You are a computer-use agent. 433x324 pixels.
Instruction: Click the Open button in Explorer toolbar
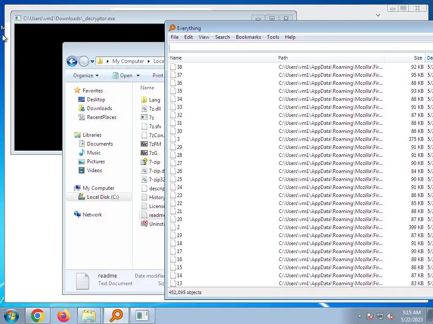[x=123, y=76]
